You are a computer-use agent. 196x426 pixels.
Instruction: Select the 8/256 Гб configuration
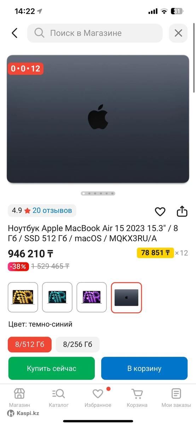77,344
